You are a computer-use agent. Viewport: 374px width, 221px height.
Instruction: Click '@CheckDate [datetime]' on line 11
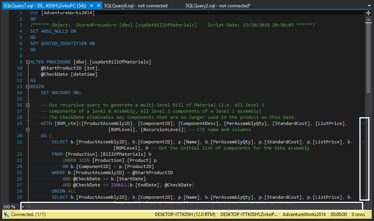point(69,75)
